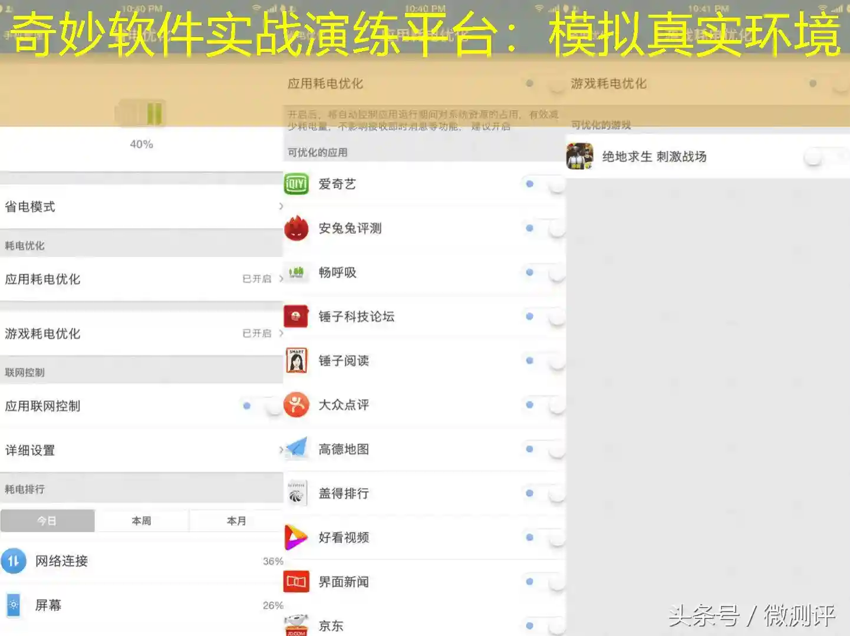The width and height of the screenshot is (850, 636).
Task: Tap the 网络连接 blue arrows icon
Action: [14, 561]
